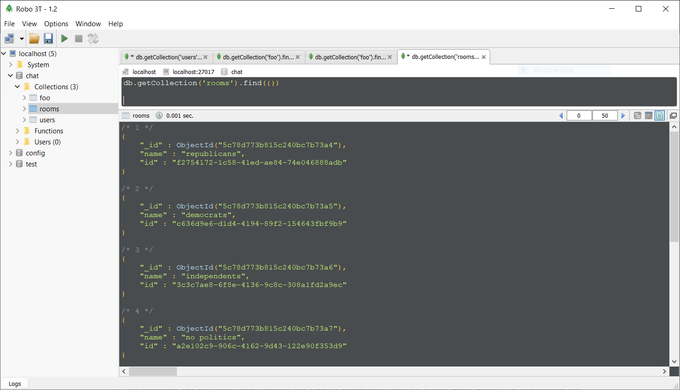Switch results to tree view mode

click(x=638, y=115)
